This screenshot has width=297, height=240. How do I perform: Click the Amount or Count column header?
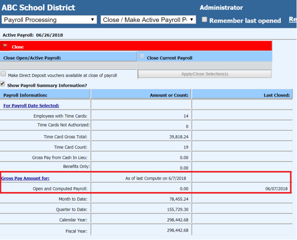[x=169, y=95]
